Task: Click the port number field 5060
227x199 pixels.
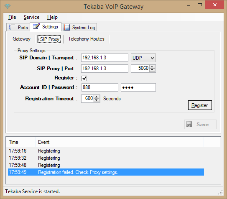Action: click(140, 69)
